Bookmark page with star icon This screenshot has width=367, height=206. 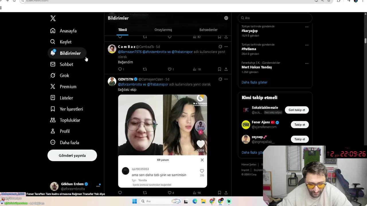tap(329, 1)
